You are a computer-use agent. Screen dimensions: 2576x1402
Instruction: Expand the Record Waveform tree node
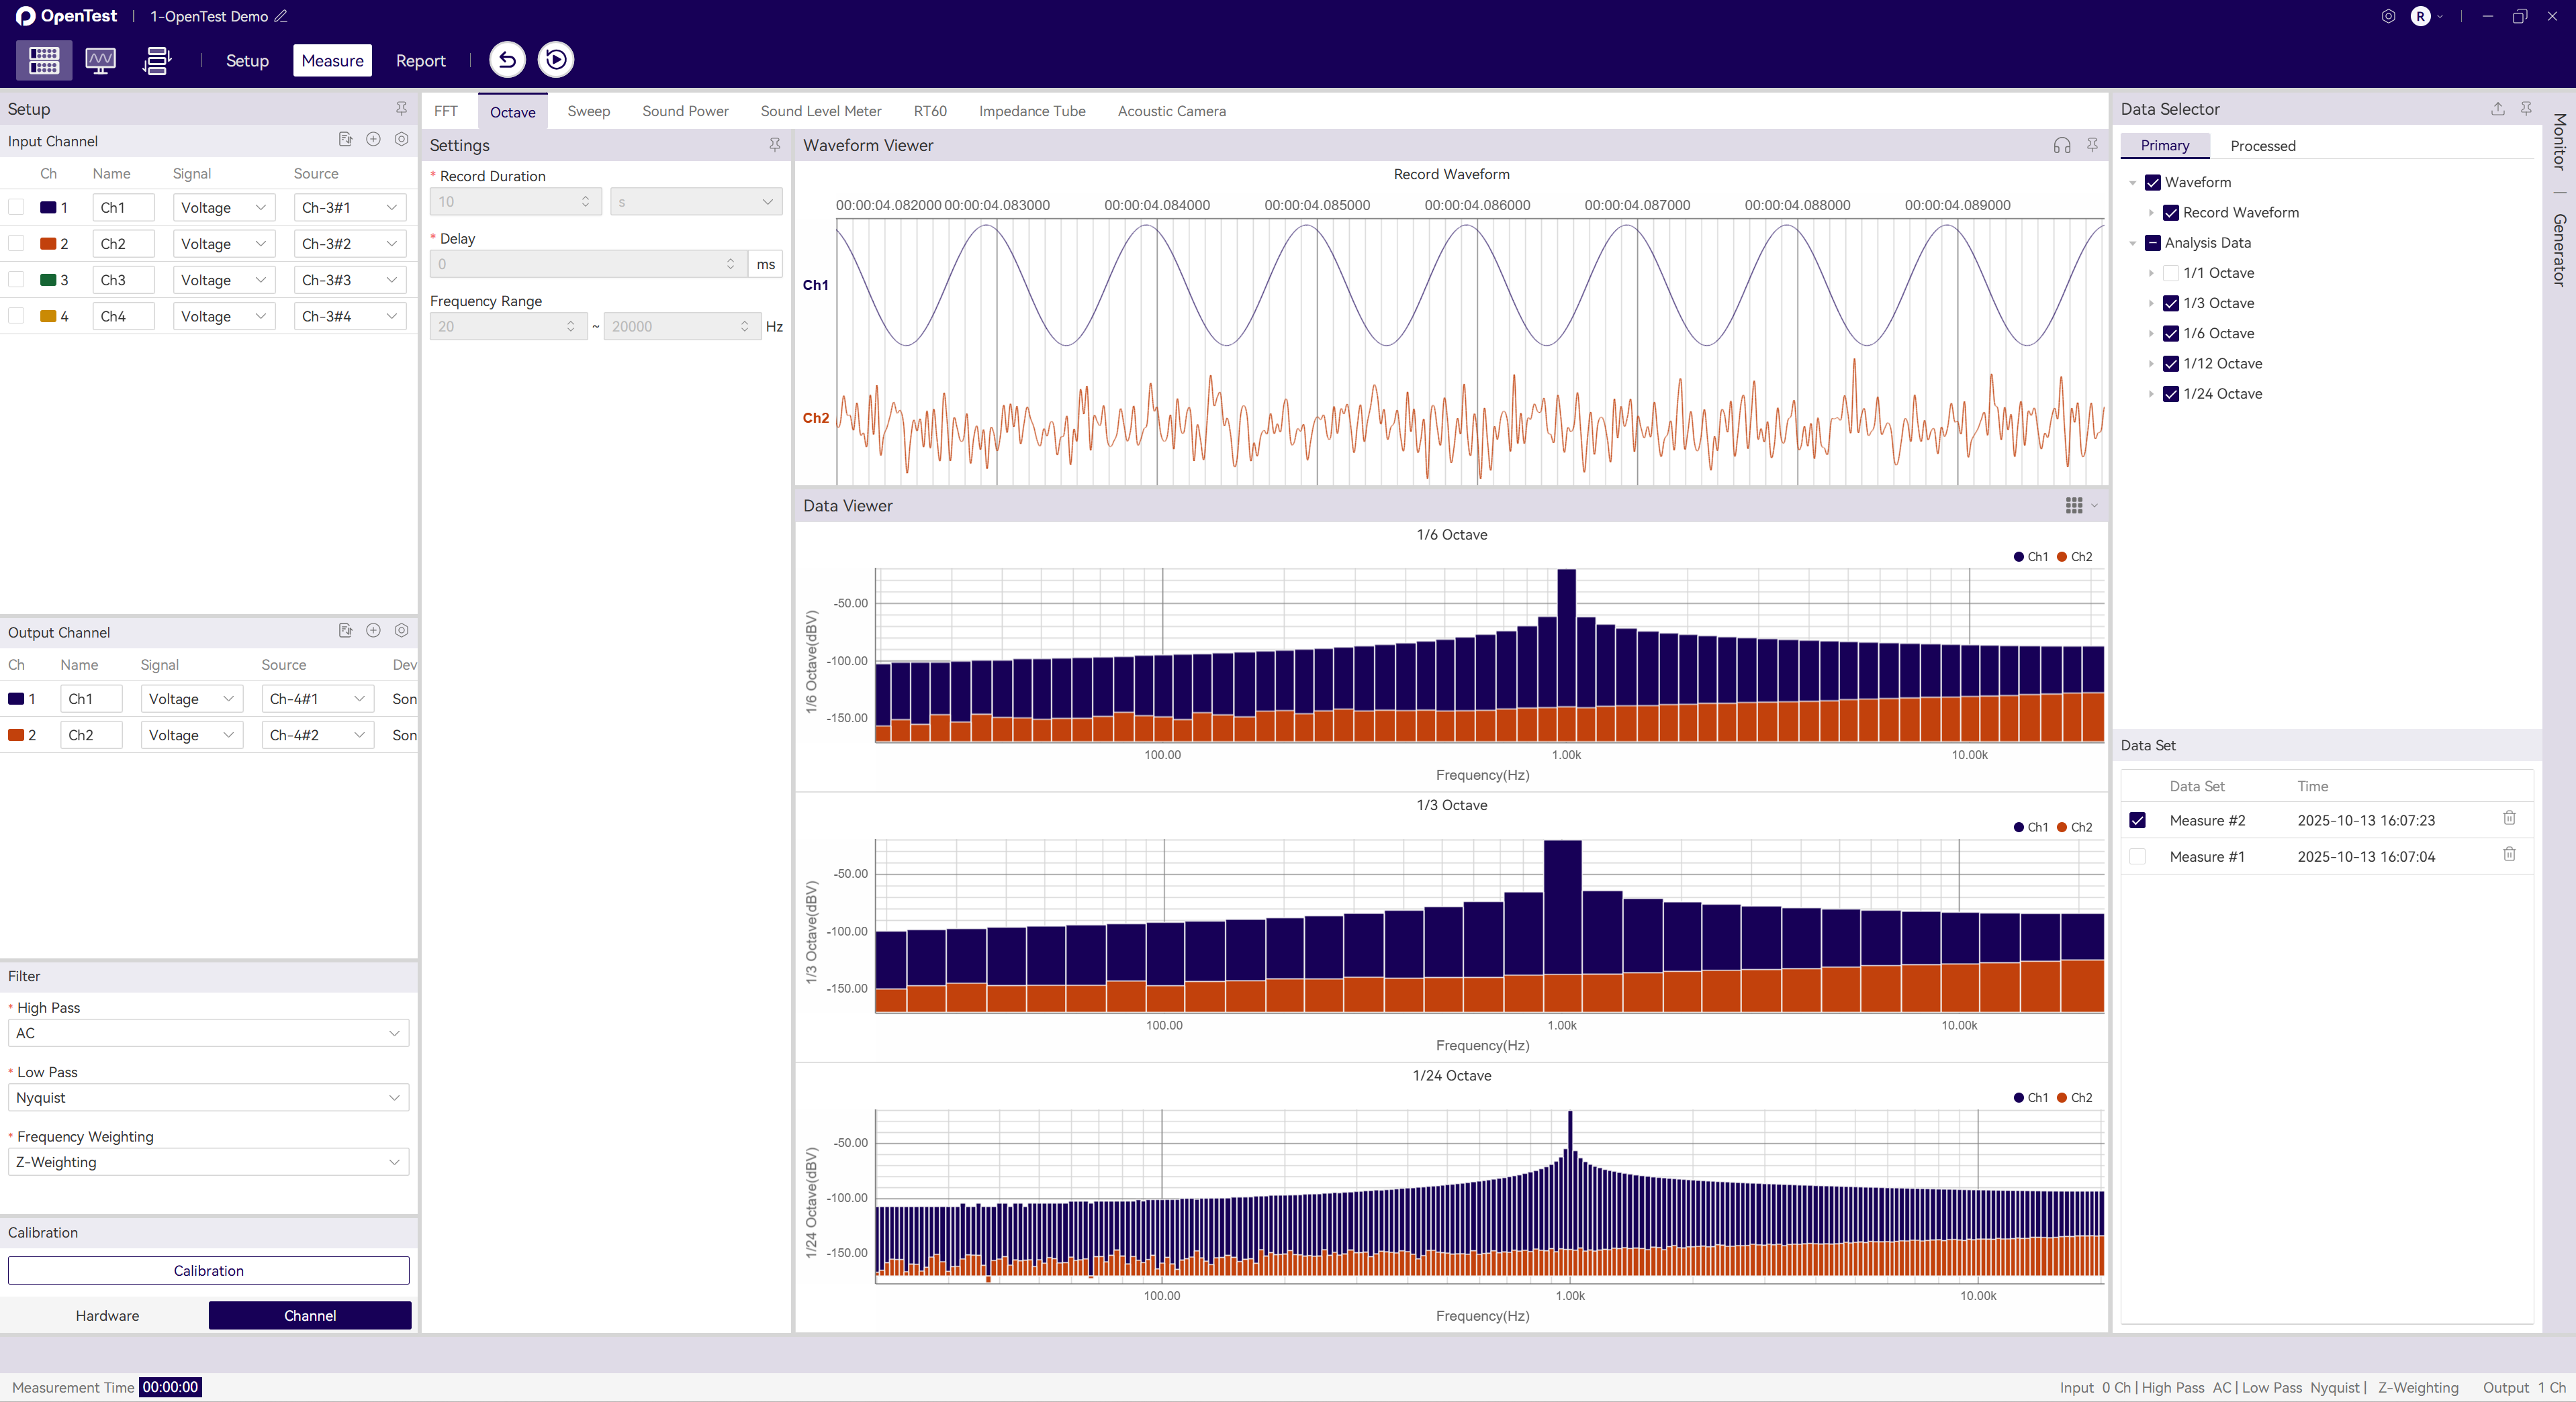coord(2151,213)
